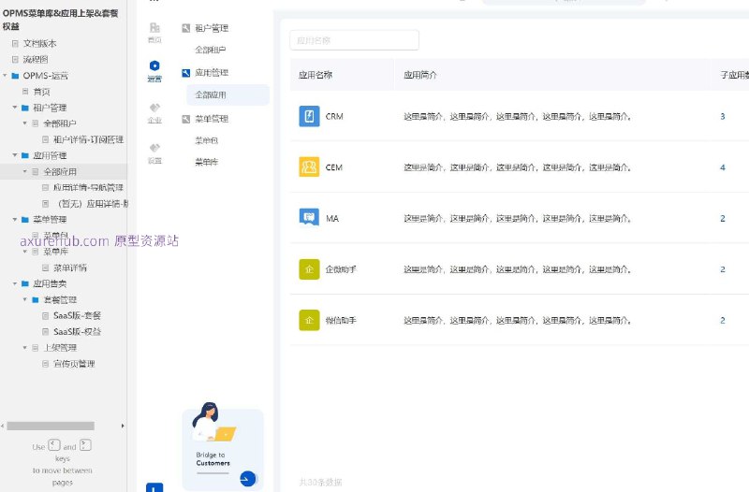Open the MA sub-app count 2 link
This screenshot has width=749, height=492.
pyautogui.click(x=723, y=219)
